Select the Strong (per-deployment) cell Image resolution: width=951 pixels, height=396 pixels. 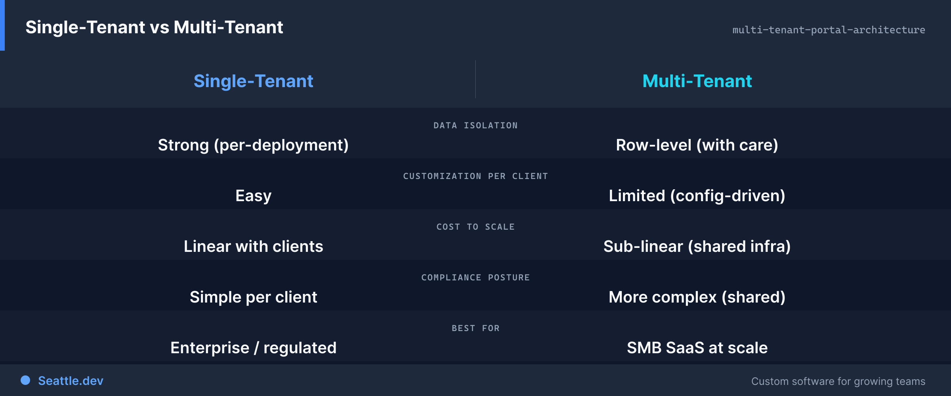tap(254, 145)
